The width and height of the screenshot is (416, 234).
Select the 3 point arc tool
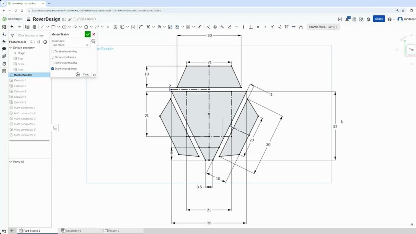pos(75,27)
